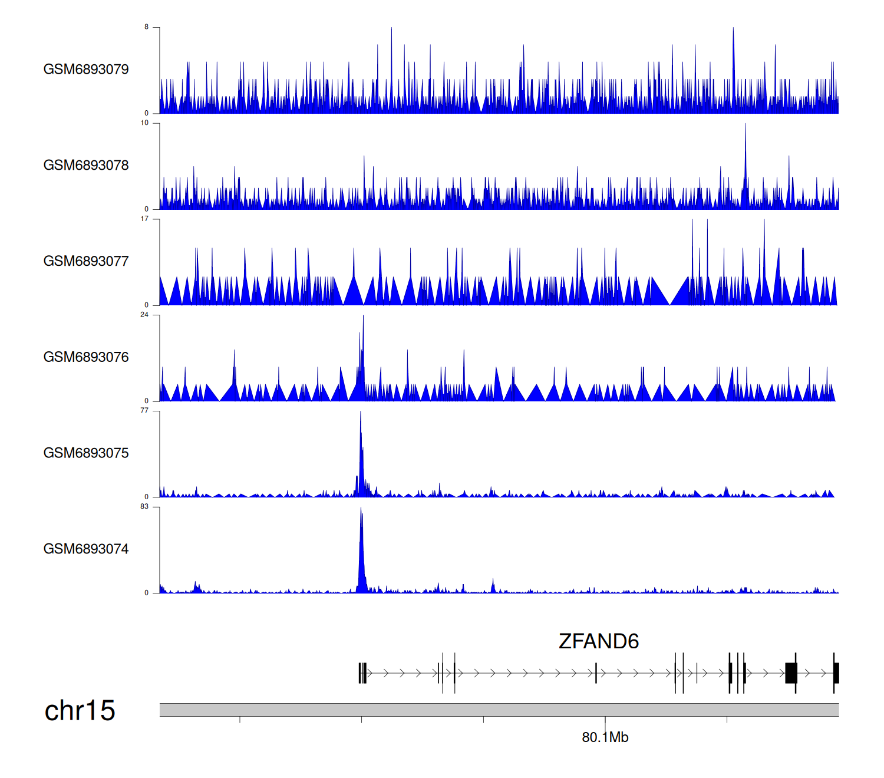884x778 pixels.
Task: Click the y-axis maximum value 77
Action: 144,411
